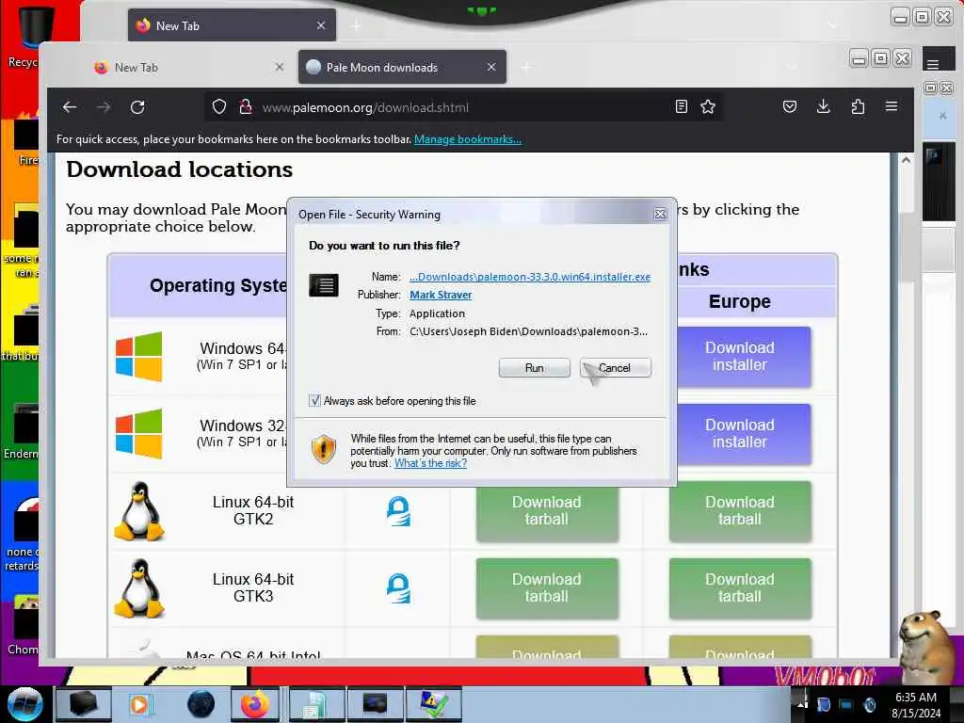Click the background window's hamburger menu icon
Viewport: 964px width, 723px height.
click(933, 64)
